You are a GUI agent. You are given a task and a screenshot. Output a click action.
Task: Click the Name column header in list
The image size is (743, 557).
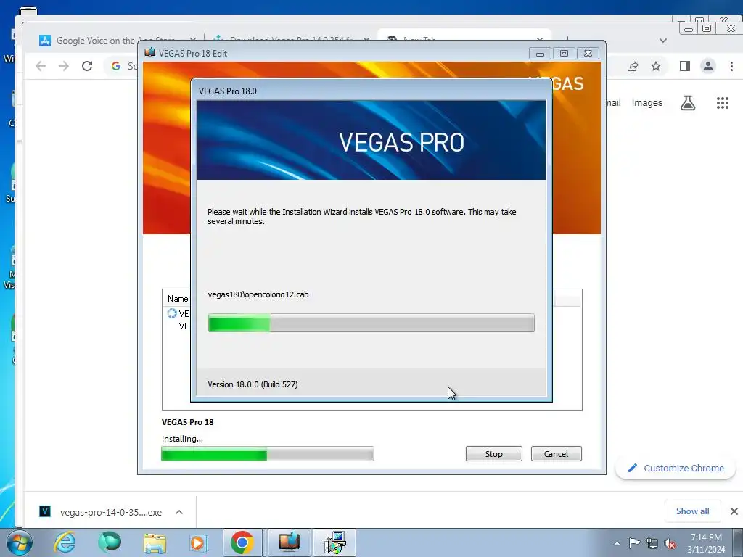pos(178,299)
